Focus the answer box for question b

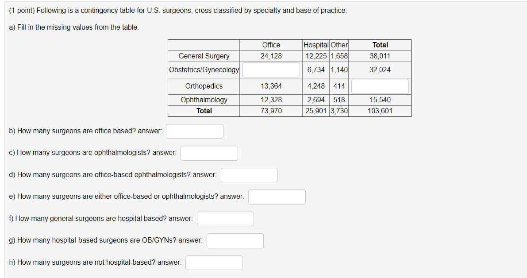coord(195,131)
